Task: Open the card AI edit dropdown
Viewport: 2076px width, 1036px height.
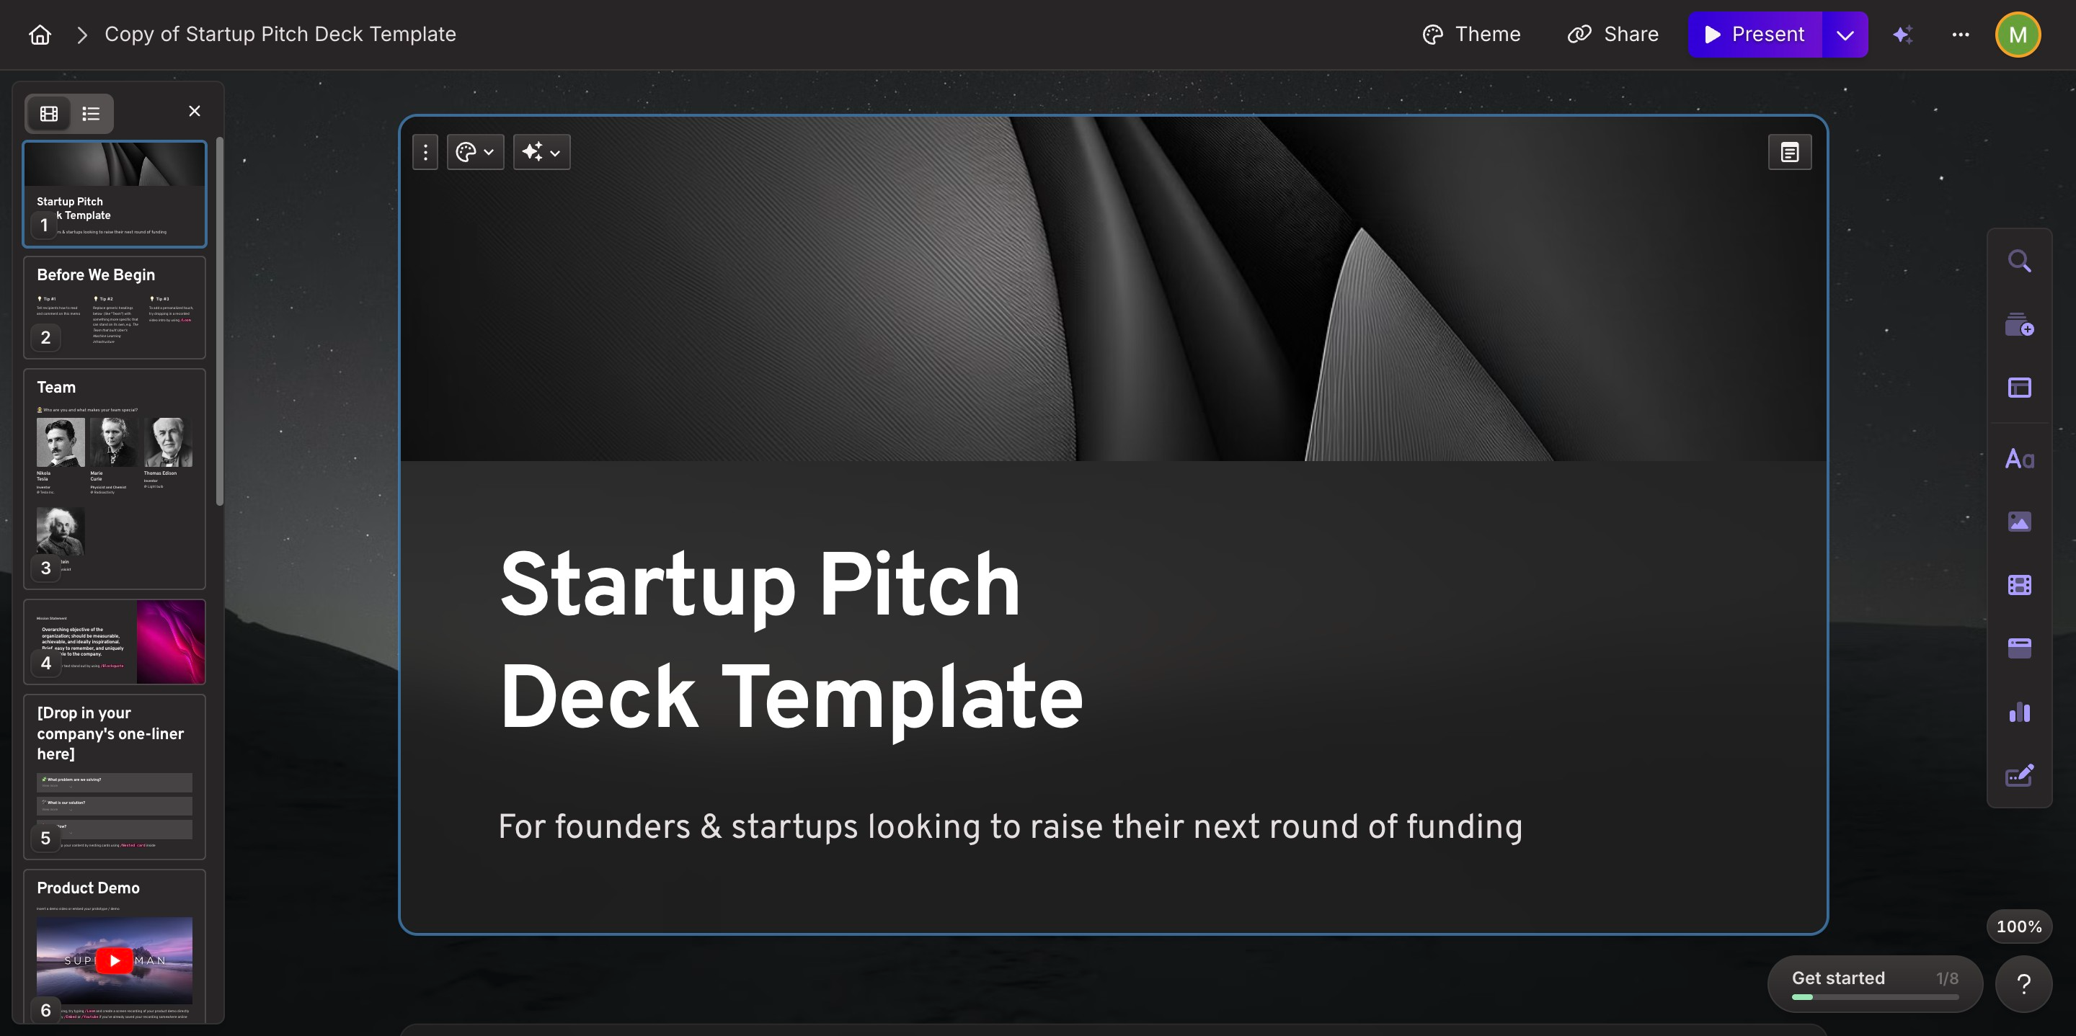Action: coord(541,152)
